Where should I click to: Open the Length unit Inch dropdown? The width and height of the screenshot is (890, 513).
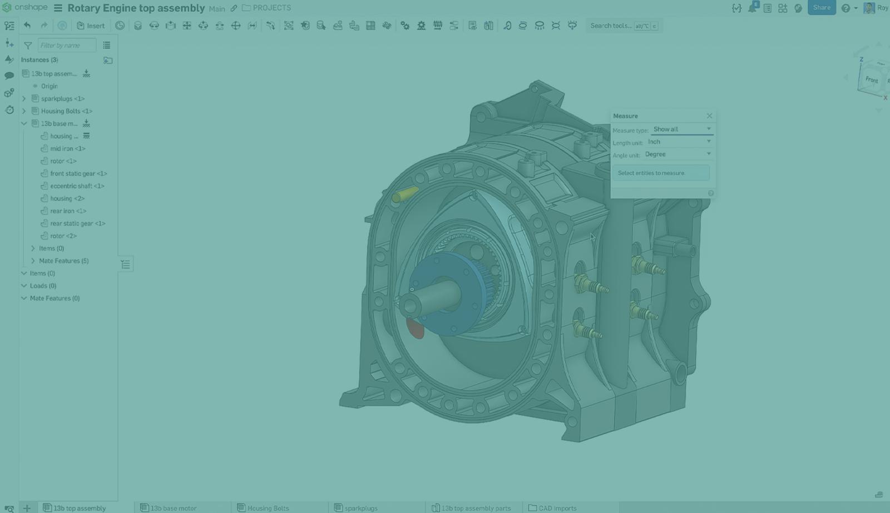pyautogui.click(x=679, y=142)
